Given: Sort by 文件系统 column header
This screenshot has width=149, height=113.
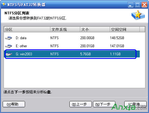Looking at the screenshot, I should (65, 29).
